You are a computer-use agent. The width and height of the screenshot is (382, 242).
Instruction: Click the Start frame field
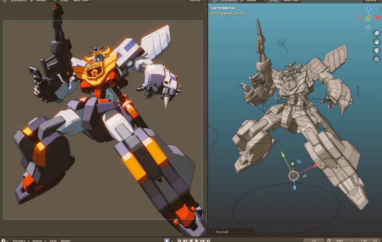345,240
